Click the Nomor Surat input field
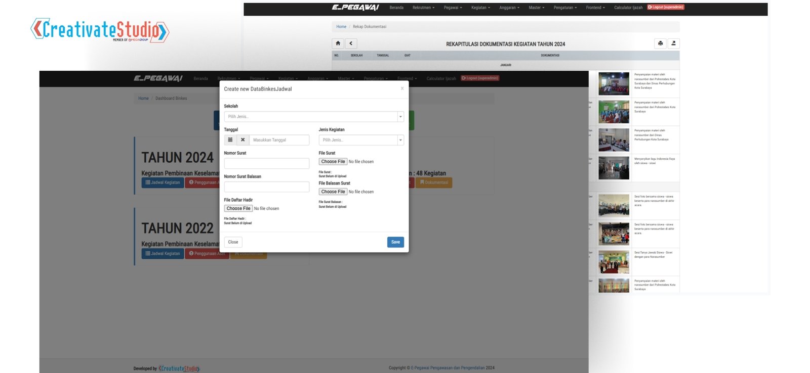 tap(266, 163)
